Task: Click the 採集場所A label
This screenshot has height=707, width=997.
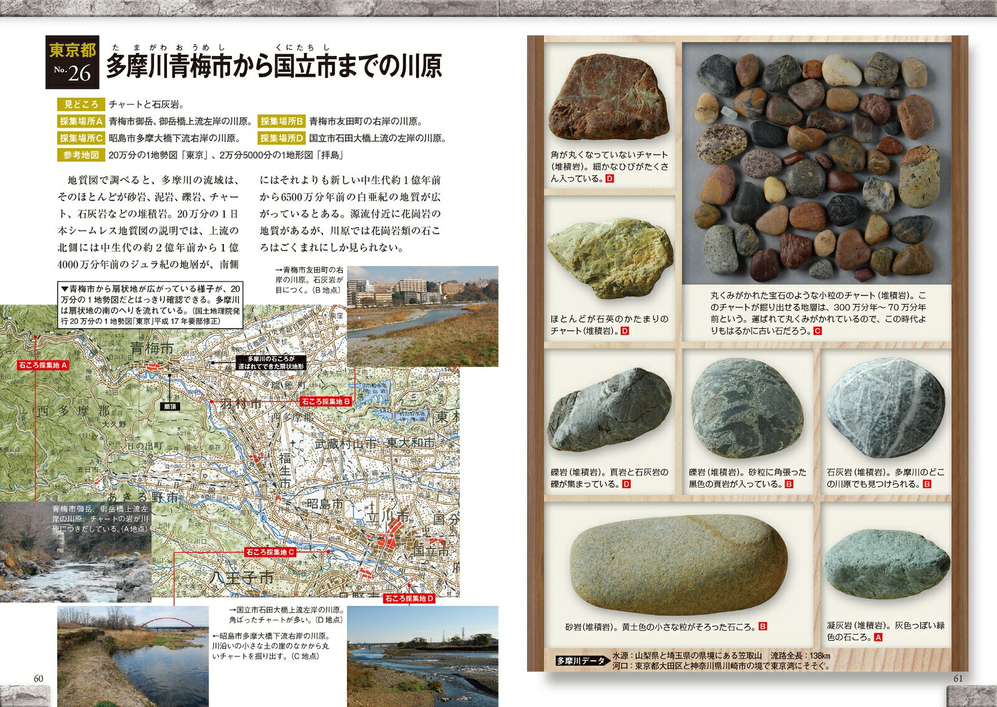Action: 81,121
